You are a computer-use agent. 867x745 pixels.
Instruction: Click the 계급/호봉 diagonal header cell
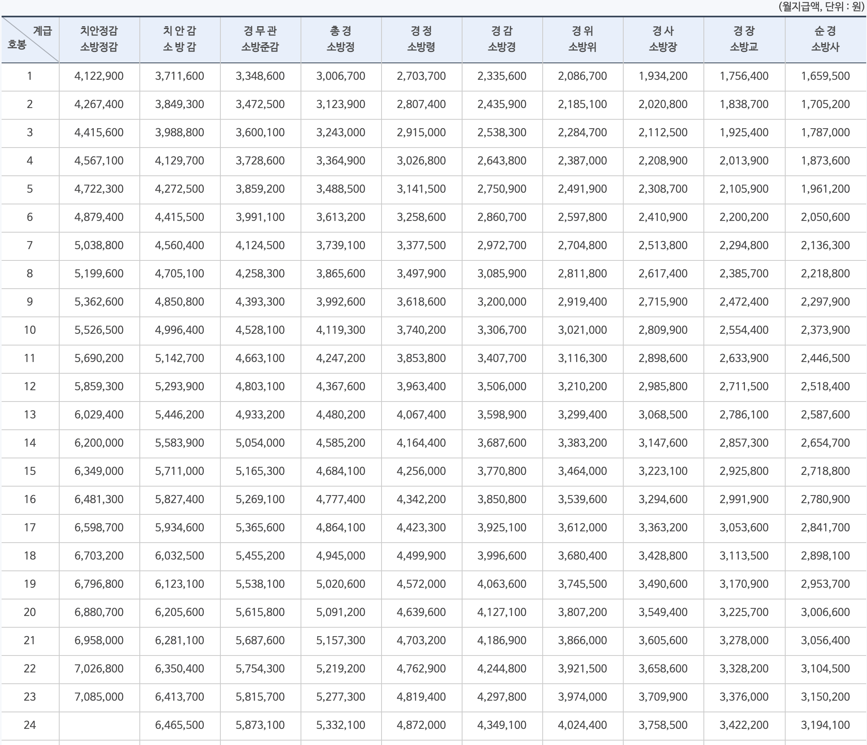tap(30, 39)
